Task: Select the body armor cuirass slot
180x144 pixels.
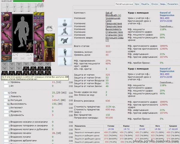Action: click(x=7, y=48)
